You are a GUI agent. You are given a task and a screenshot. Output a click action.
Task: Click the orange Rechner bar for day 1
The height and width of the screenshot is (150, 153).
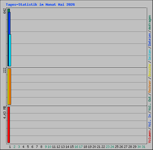click(10, 86)
